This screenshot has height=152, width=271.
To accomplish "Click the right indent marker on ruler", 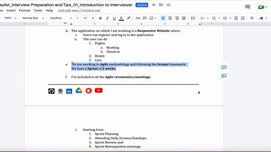I will (200, 24).
